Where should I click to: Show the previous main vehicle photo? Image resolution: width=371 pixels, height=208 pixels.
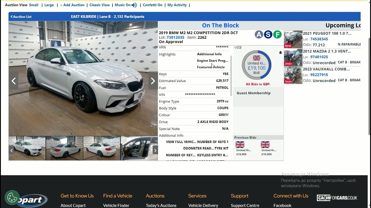coord(14,81)
